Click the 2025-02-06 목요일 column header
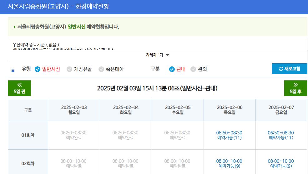The width and height of the screenshot is (308, 174). [230, 110]
